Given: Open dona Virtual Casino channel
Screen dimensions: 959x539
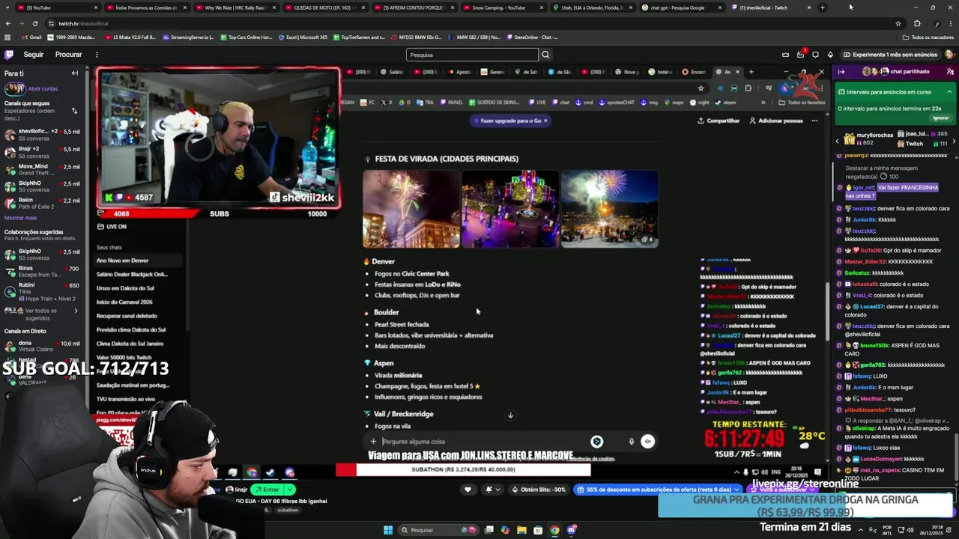Looking at the screenshot, I should 42,346.
